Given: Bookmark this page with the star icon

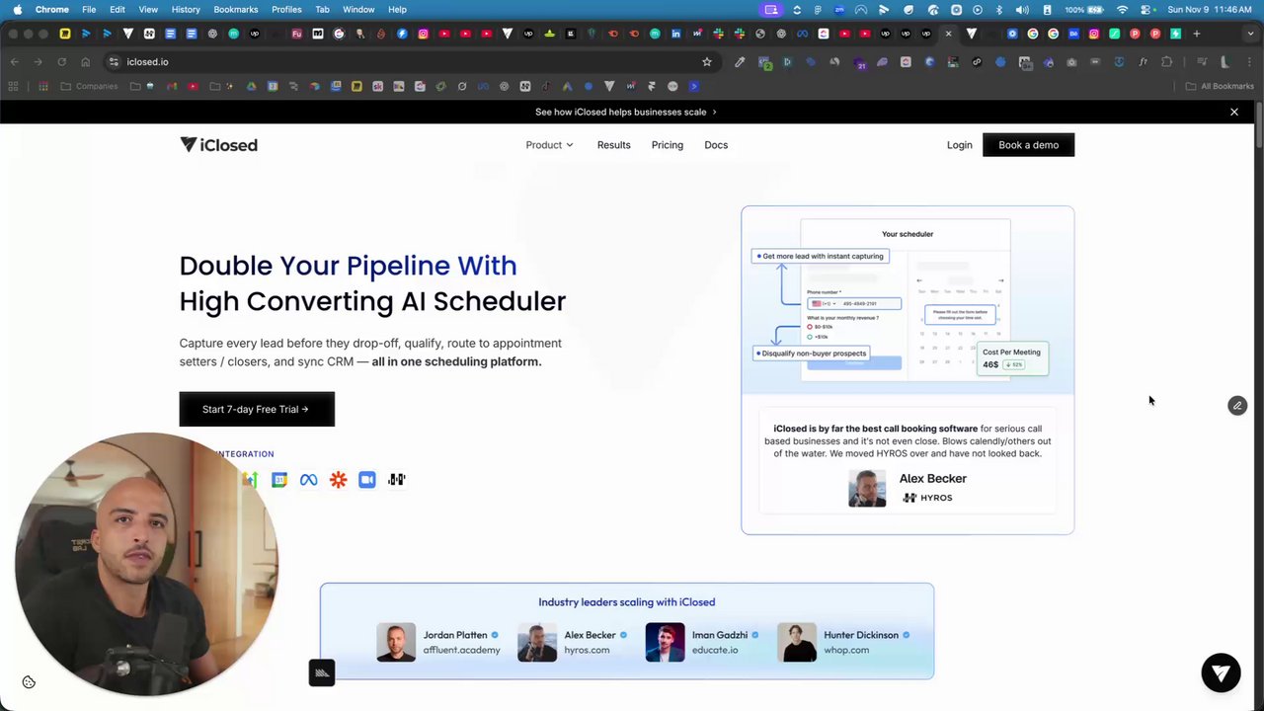Looking at the screenshot, I should [707, 61].
